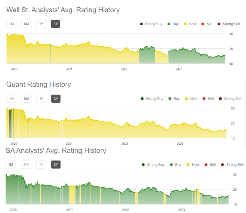Toggle Buy legend dot in Wall St. chart
Screen dimensions: 246x213
(169, 24)
